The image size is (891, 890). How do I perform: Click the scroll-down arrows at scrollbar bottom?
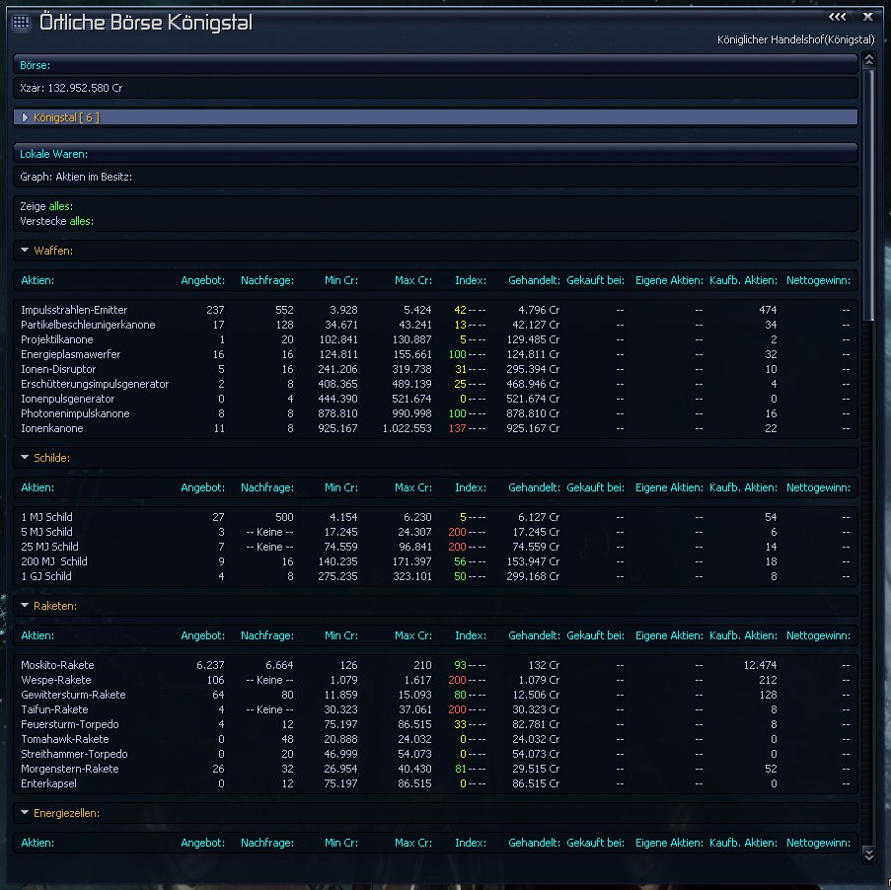(868, 853)
